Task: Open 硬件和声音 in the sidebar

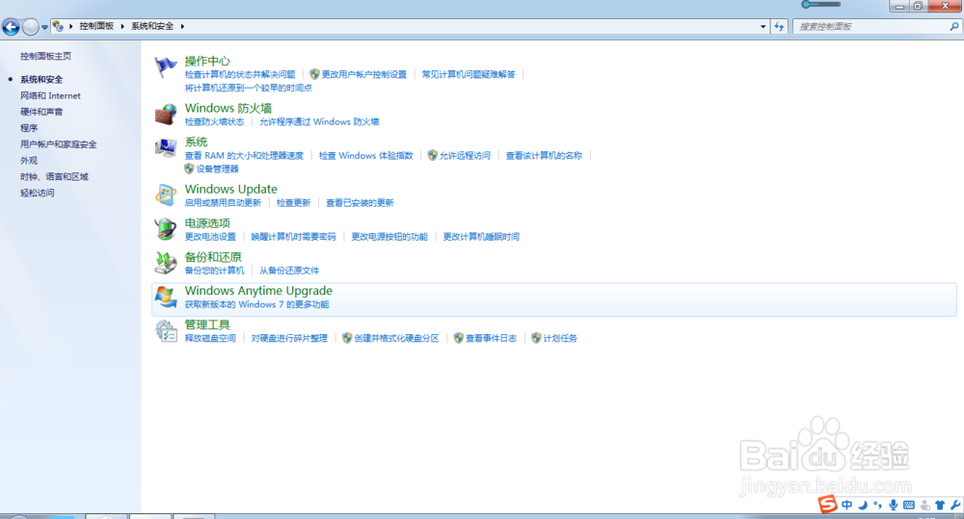Action: tap(41, 112)
